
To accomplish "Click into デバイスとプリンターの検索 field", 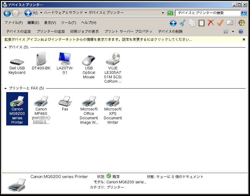I will (208, 13).
